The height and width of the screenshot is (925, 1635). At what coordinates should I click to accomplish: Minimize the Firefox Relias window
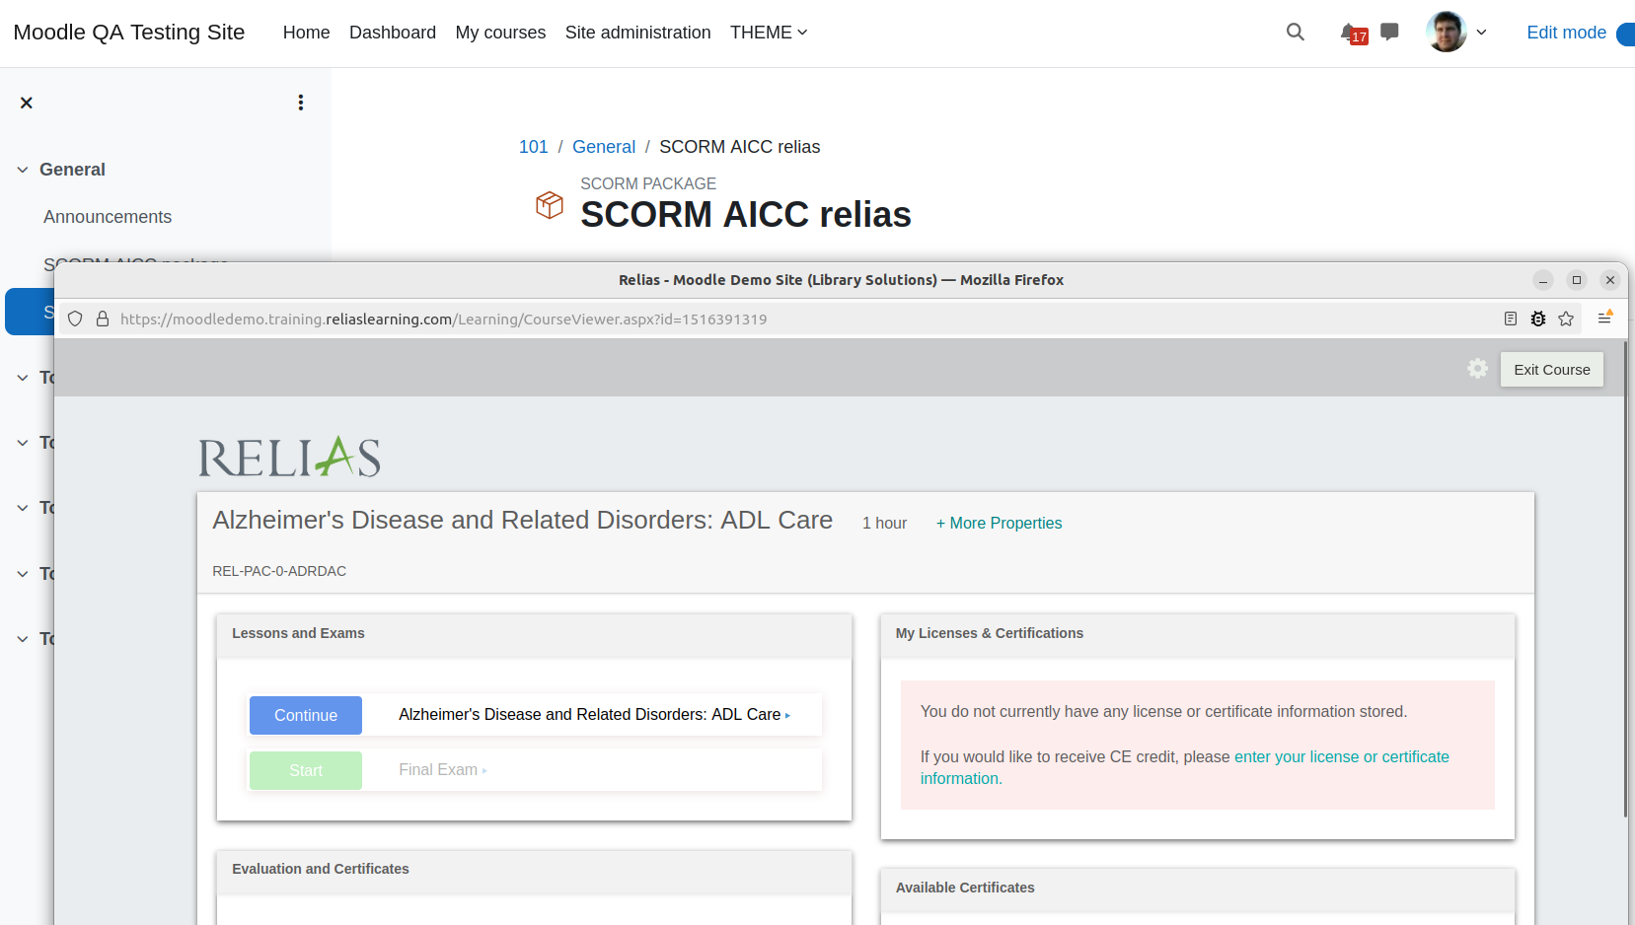click(1543, 280)
